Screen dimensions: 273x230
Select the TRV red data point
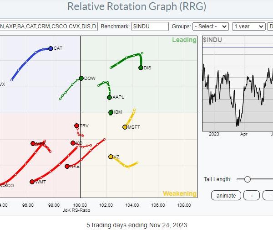pos(76,125)
